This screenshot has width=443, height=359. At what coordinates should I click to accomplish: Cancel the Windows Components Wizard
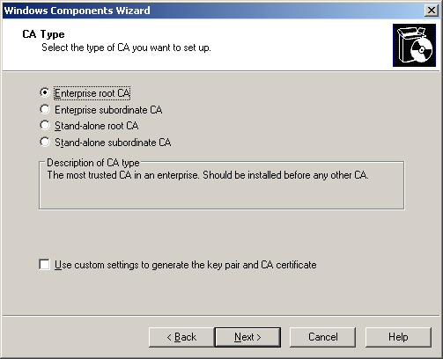pos(322,337)
